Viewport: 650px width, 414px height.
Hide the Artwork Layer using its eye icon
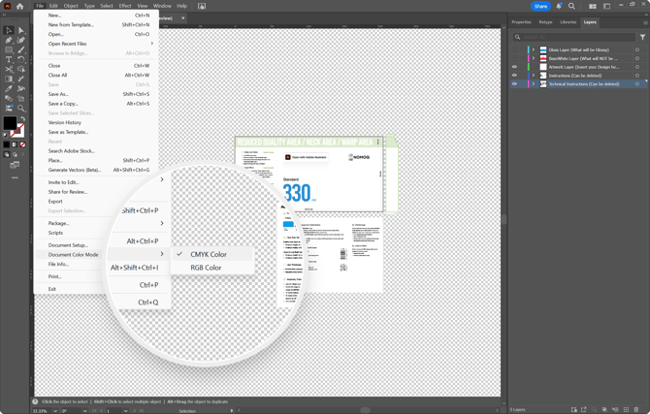515,67
